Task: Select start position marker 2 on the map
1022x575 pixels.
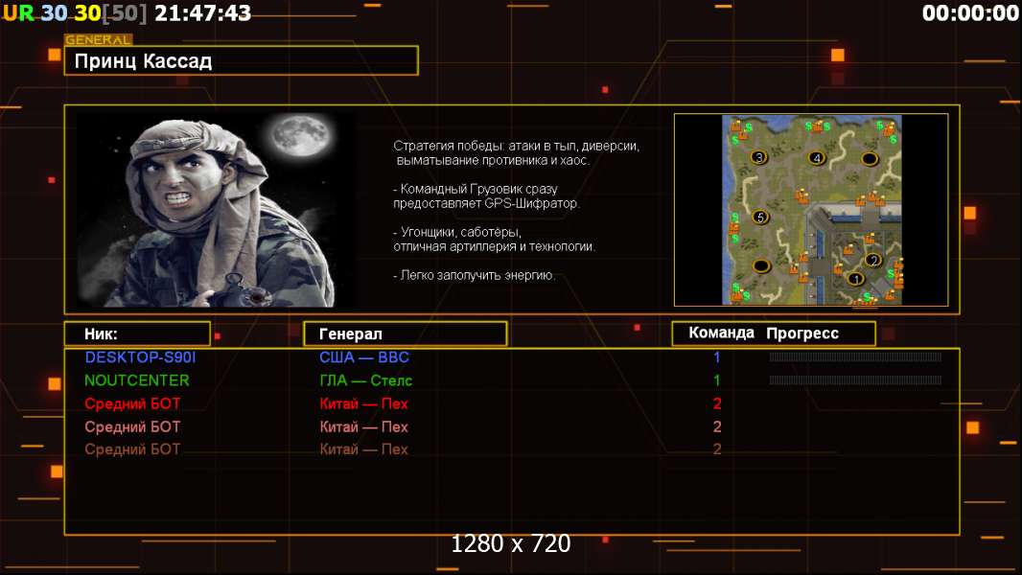Action: (x=873, y=260)
